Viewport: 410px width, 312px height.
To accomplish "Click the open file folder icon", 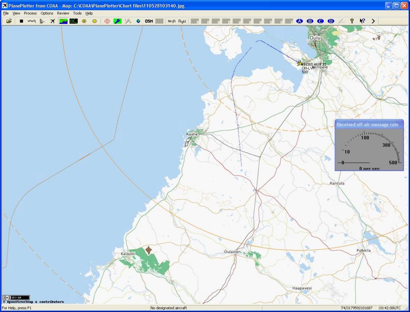I will pos(9,21).
